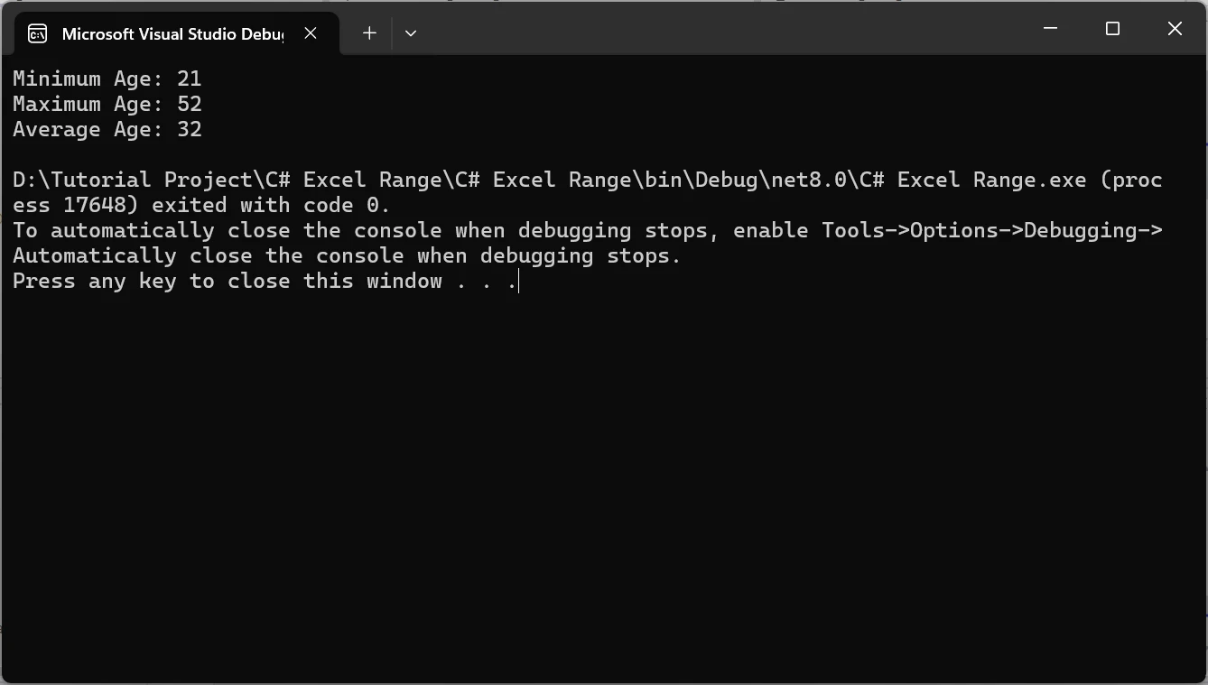1208x685 pixels.
Task: Close the Microsoft Visual Studio Debug tab
Action: tap(311, 33)
